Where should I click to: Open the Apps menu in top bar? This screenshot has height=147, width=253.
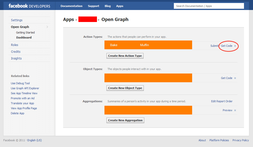tap(120, 6)
